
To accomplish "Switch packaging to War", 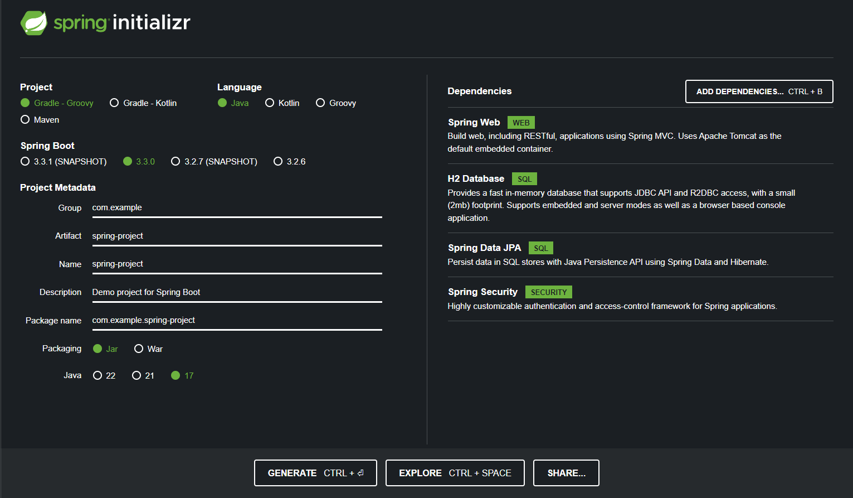I will coord(148,349).
